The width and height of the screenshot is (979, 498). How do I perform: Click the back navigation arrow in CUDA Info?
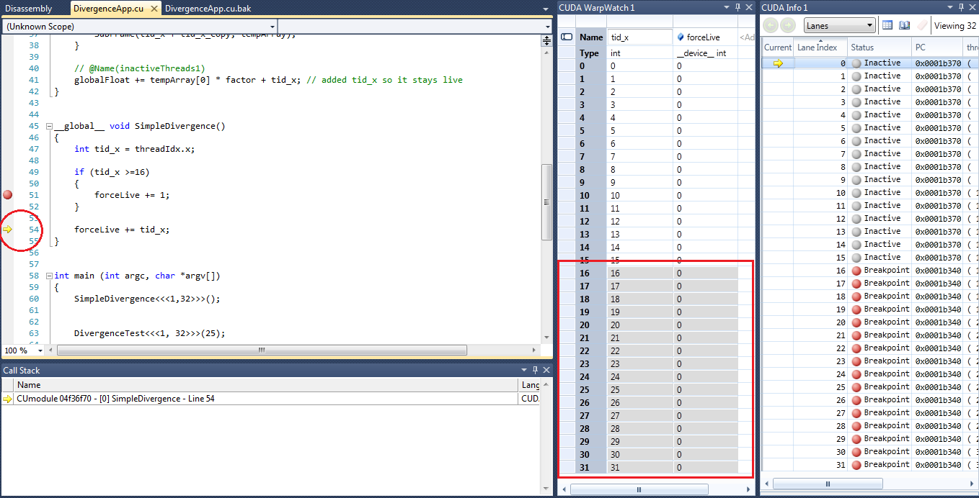tap(771, 25)
